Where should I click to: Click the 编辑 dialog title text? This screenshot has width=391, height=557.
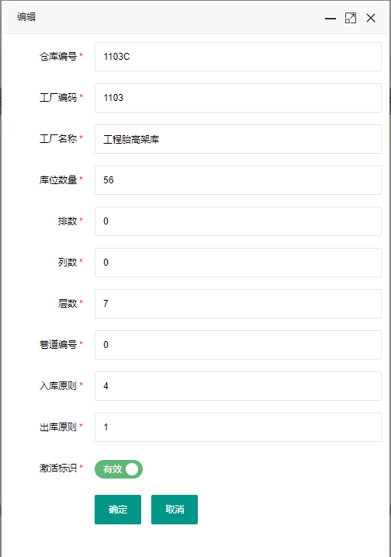[26, 17]
